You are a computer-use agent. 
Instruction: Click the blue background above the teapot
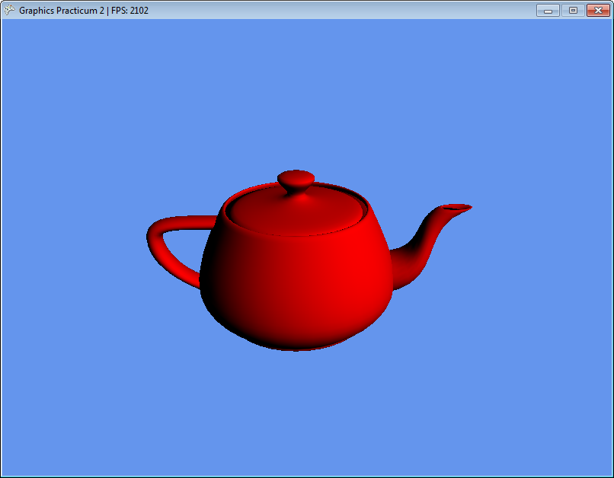pyautogui.click(x=305, y=91)
